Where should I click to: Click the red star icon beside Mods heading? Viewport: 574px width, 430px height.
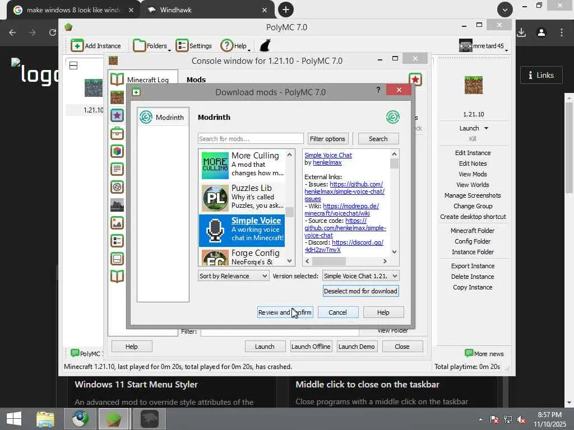coord(415,80)
